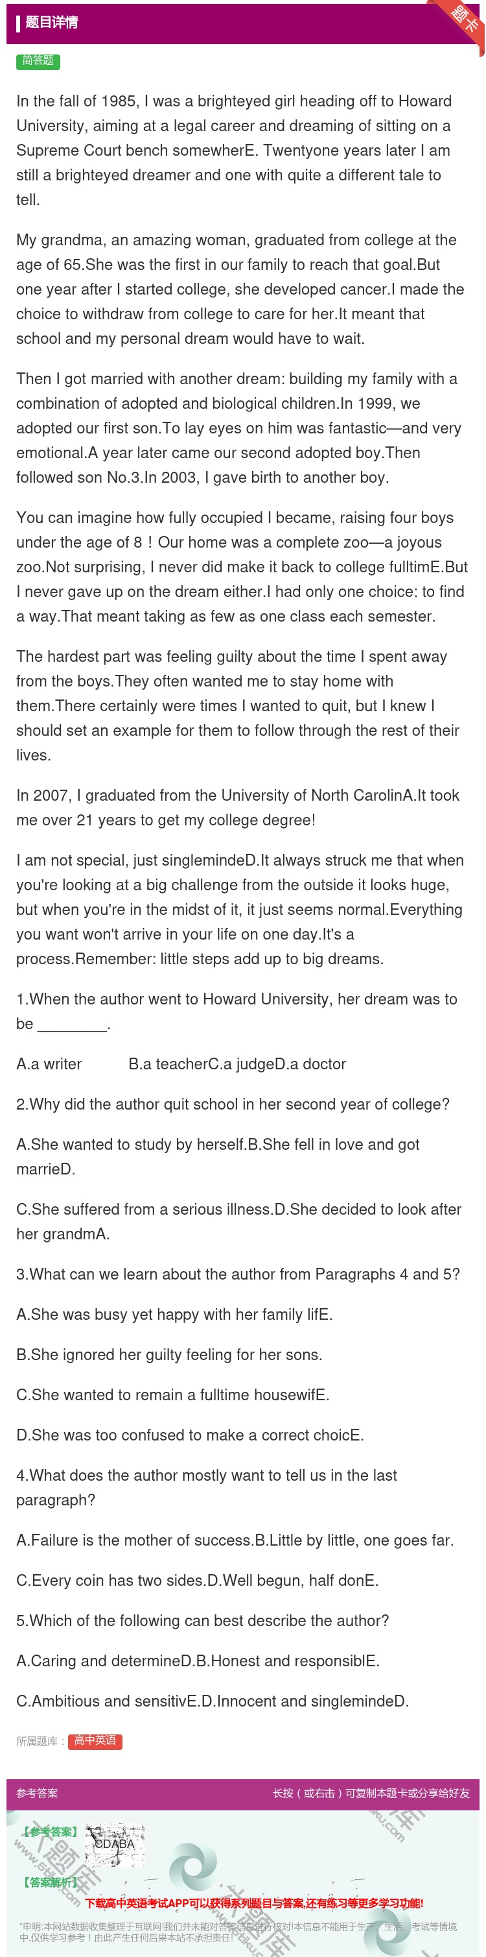Click the red download APP promotion link
Image resolution: width=486 pixels, height=1957 pixels.
click(x=254, y=1902)
